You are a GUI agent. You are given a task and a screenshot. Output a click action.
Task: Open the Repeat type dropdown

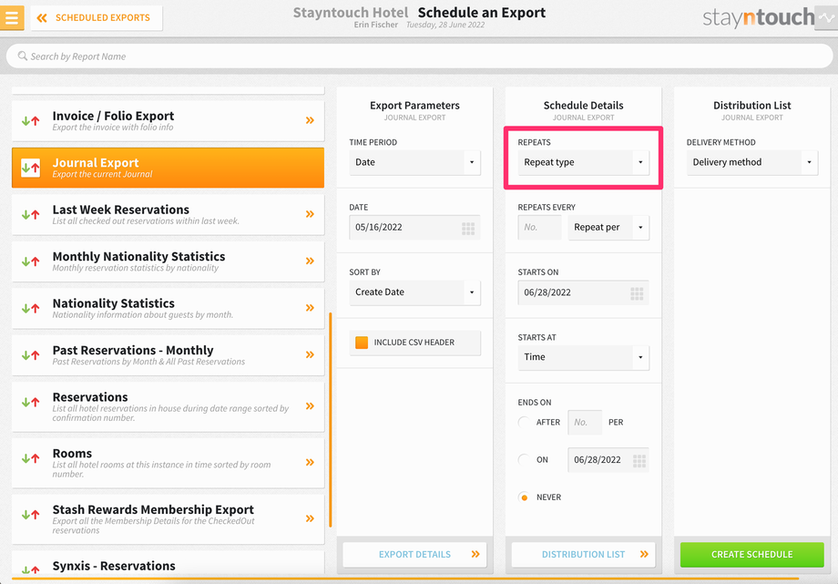[583, 162]
